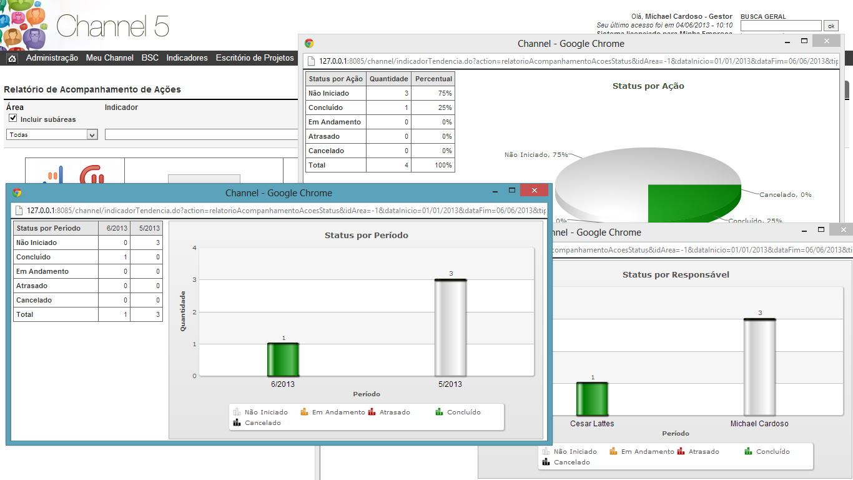This screenshot has width=853, height=480.
Task: Open the Indicadores menu
Action: [x=187, y=57]
